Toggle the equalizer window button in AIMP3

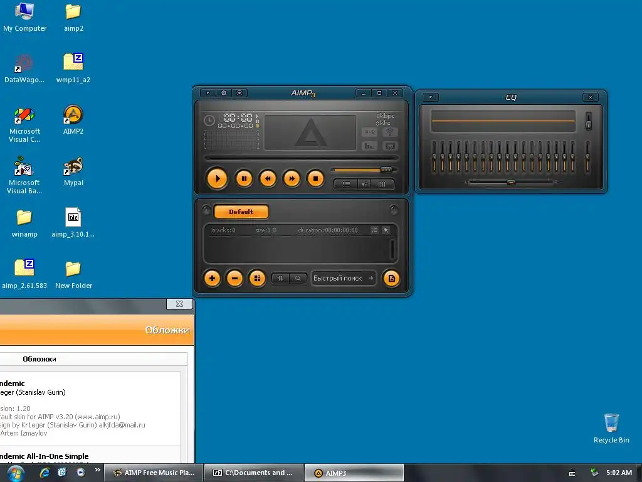pos(382,185)
